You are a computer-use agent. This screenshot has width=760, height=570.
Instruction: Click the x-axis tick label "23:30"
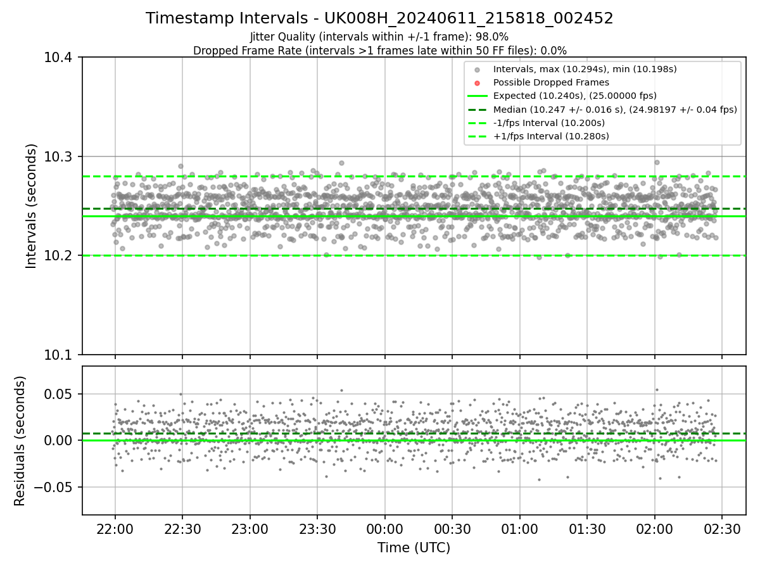tap(317, 529)
